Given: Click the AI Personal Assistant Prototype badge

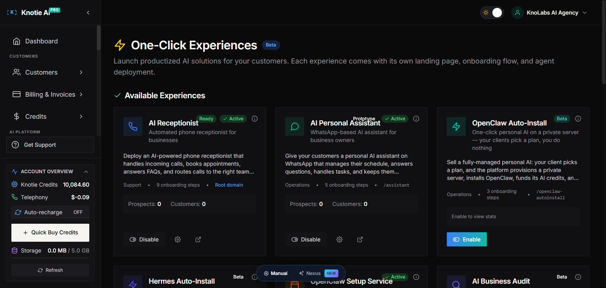Looking at the screenshot, I should tap(364, 119).
